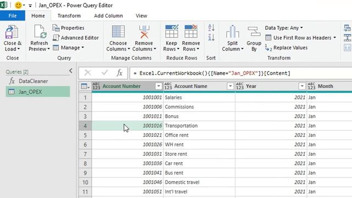Click the Refresh Preview icon
352x198 pixels.
click(40, 32)
